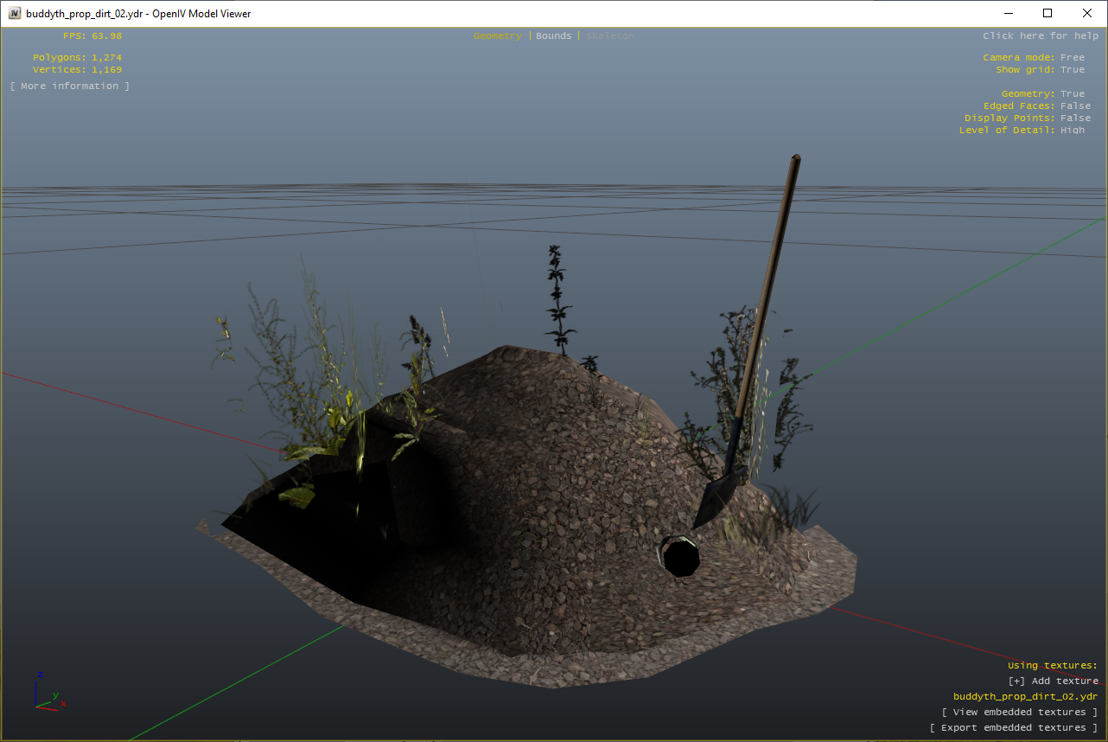Switch to the Bounds view tab
This screenshot has width=1108, height=742.
point(553,36)
